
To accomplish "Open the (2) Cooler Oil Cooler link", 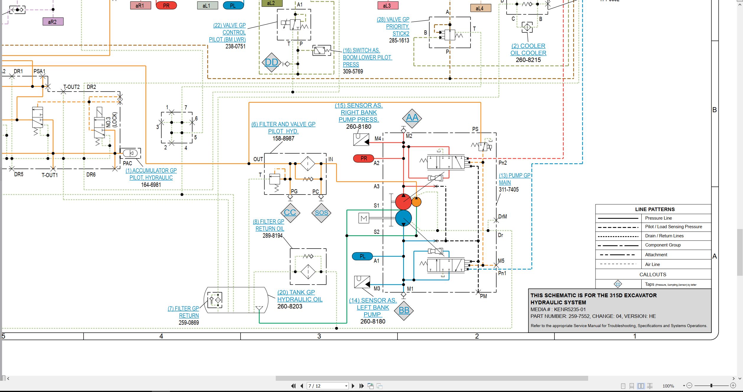I will point(528,50).
